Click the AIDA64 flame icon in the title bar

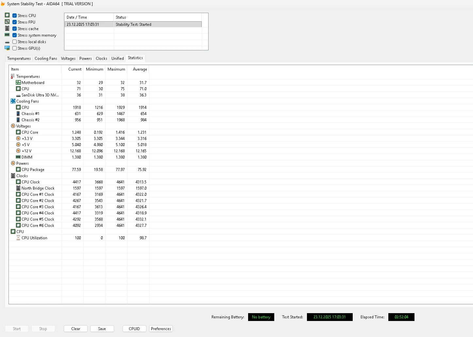point(3,4)
